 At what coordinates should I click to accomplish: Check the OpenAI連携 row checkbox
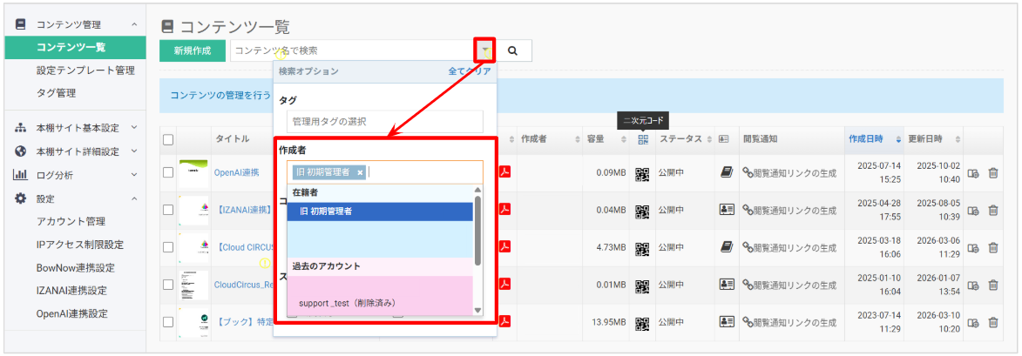pos(168,172)
